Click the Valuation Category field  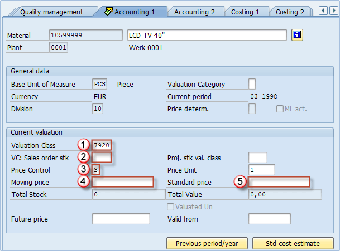click(252, 85)
